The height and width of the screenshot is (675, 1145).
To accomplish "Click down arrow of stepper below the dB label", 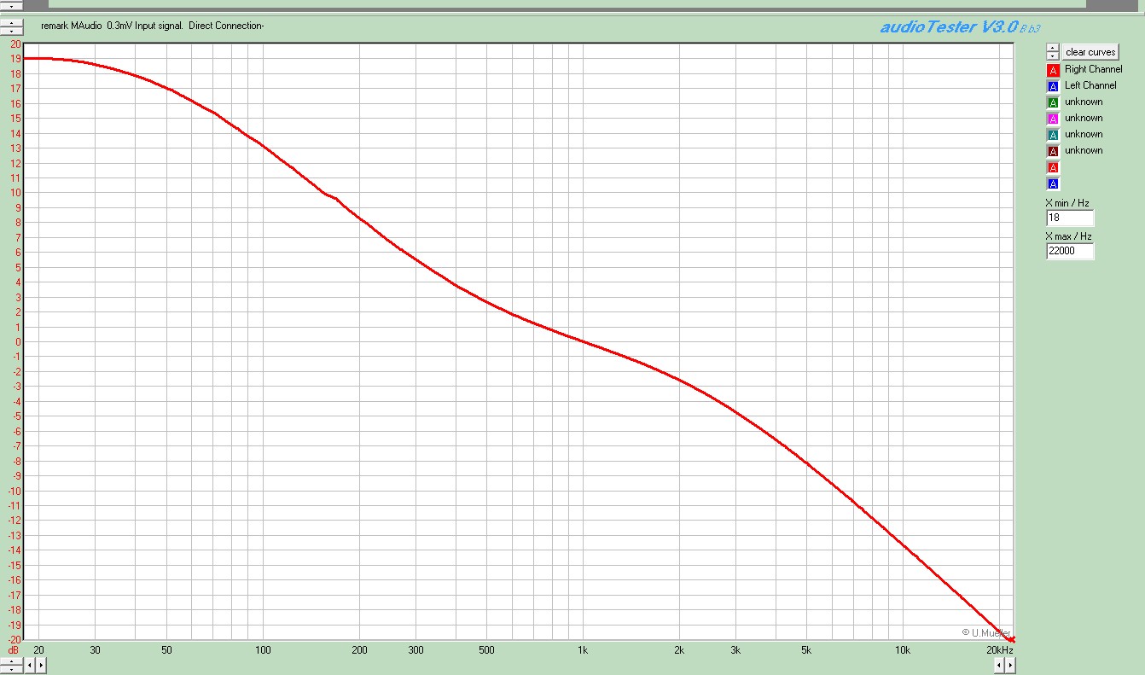I will 11,669.
